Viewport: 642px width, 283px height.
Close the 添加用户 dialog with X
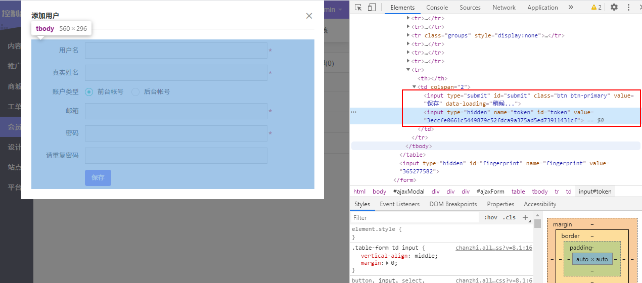pyautogui.click(x=309, y=16)
